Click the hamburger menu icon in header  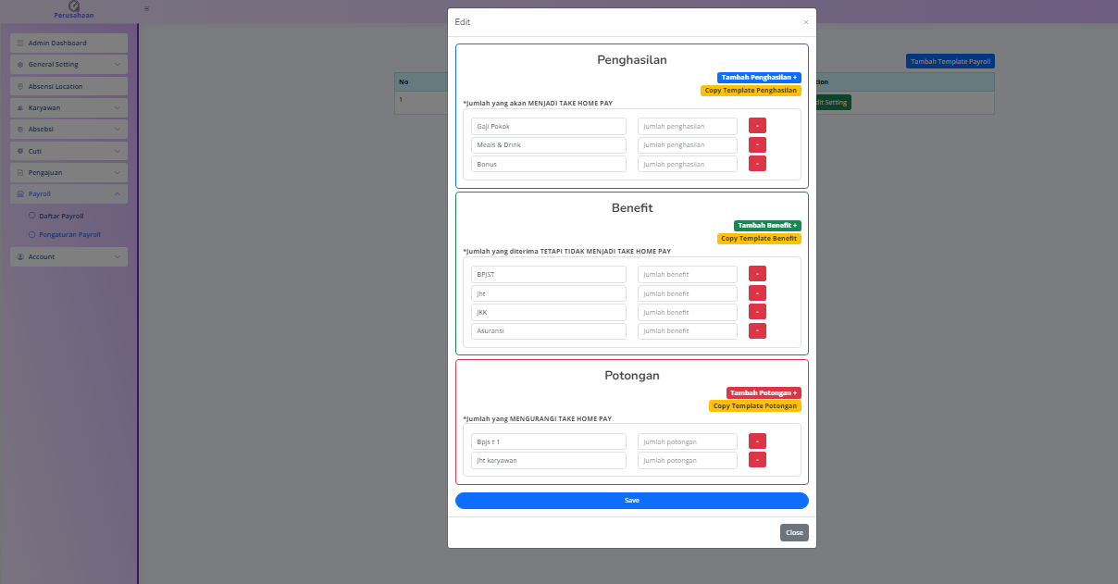coord(146,8)
